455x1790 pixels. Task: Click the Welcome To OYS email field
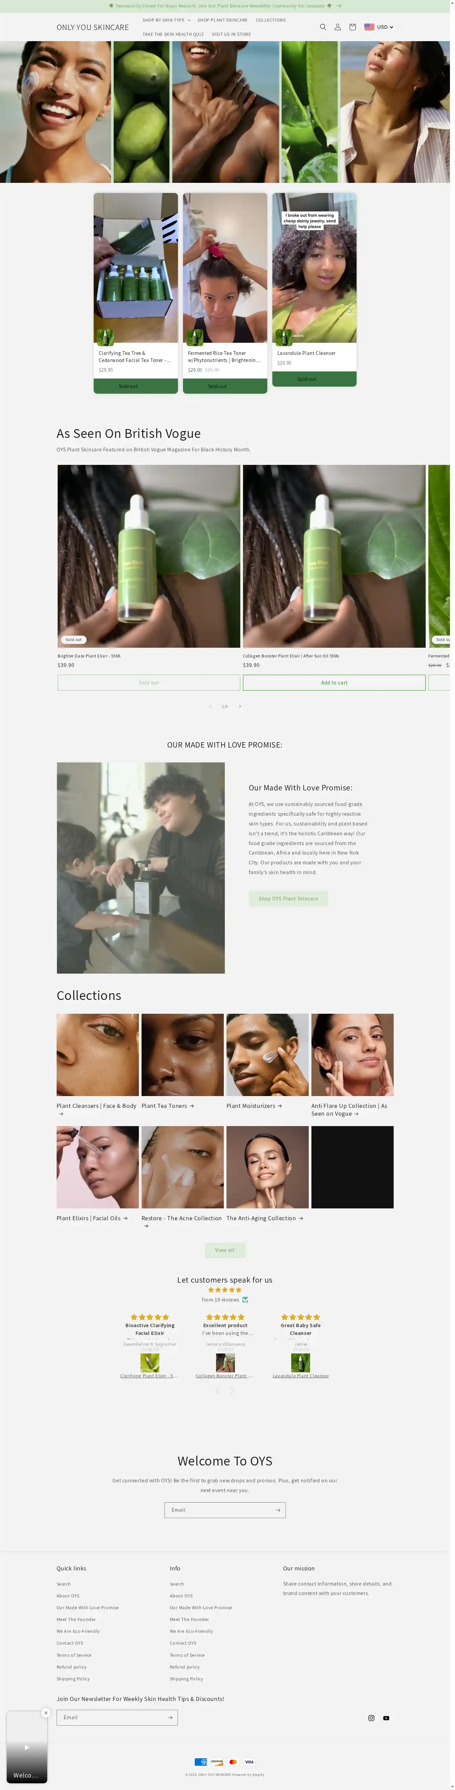click(217, 1510)
